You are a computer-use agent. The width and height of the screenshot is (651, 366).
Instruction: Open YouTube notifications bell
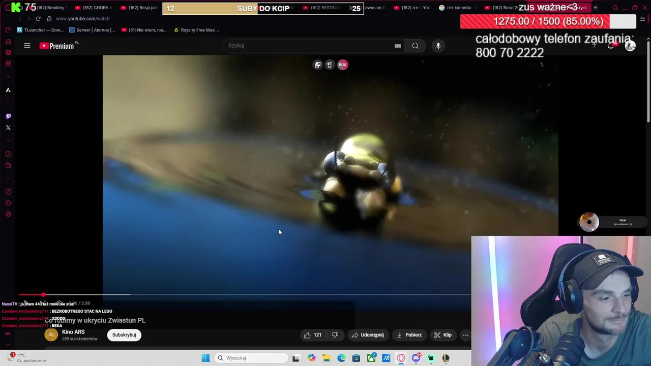611,46
